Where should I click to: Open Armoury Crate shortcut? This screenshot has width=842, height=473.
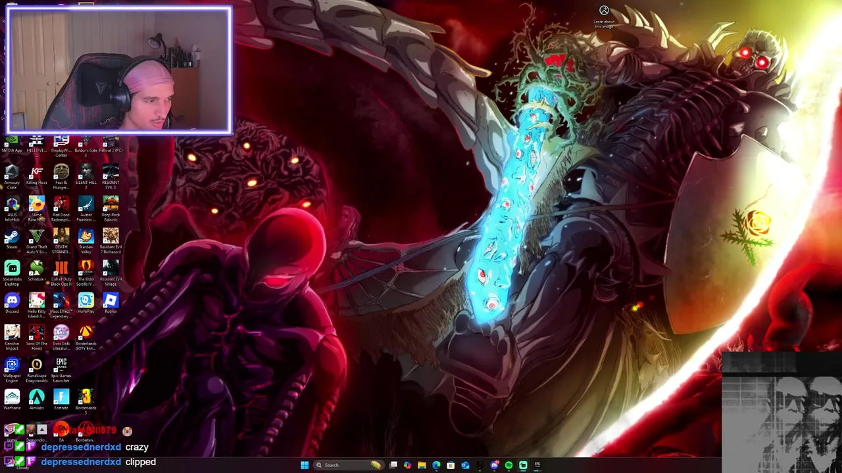coord(12,176)
